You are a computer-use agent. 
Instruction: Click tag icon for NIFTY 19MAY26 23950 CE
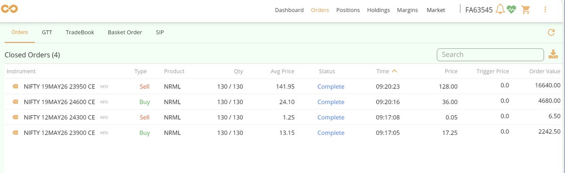15,86
